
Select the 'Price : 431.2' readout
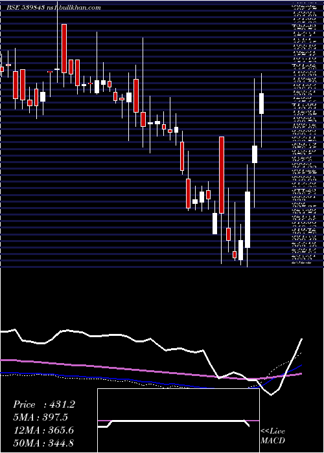point(44,404)
